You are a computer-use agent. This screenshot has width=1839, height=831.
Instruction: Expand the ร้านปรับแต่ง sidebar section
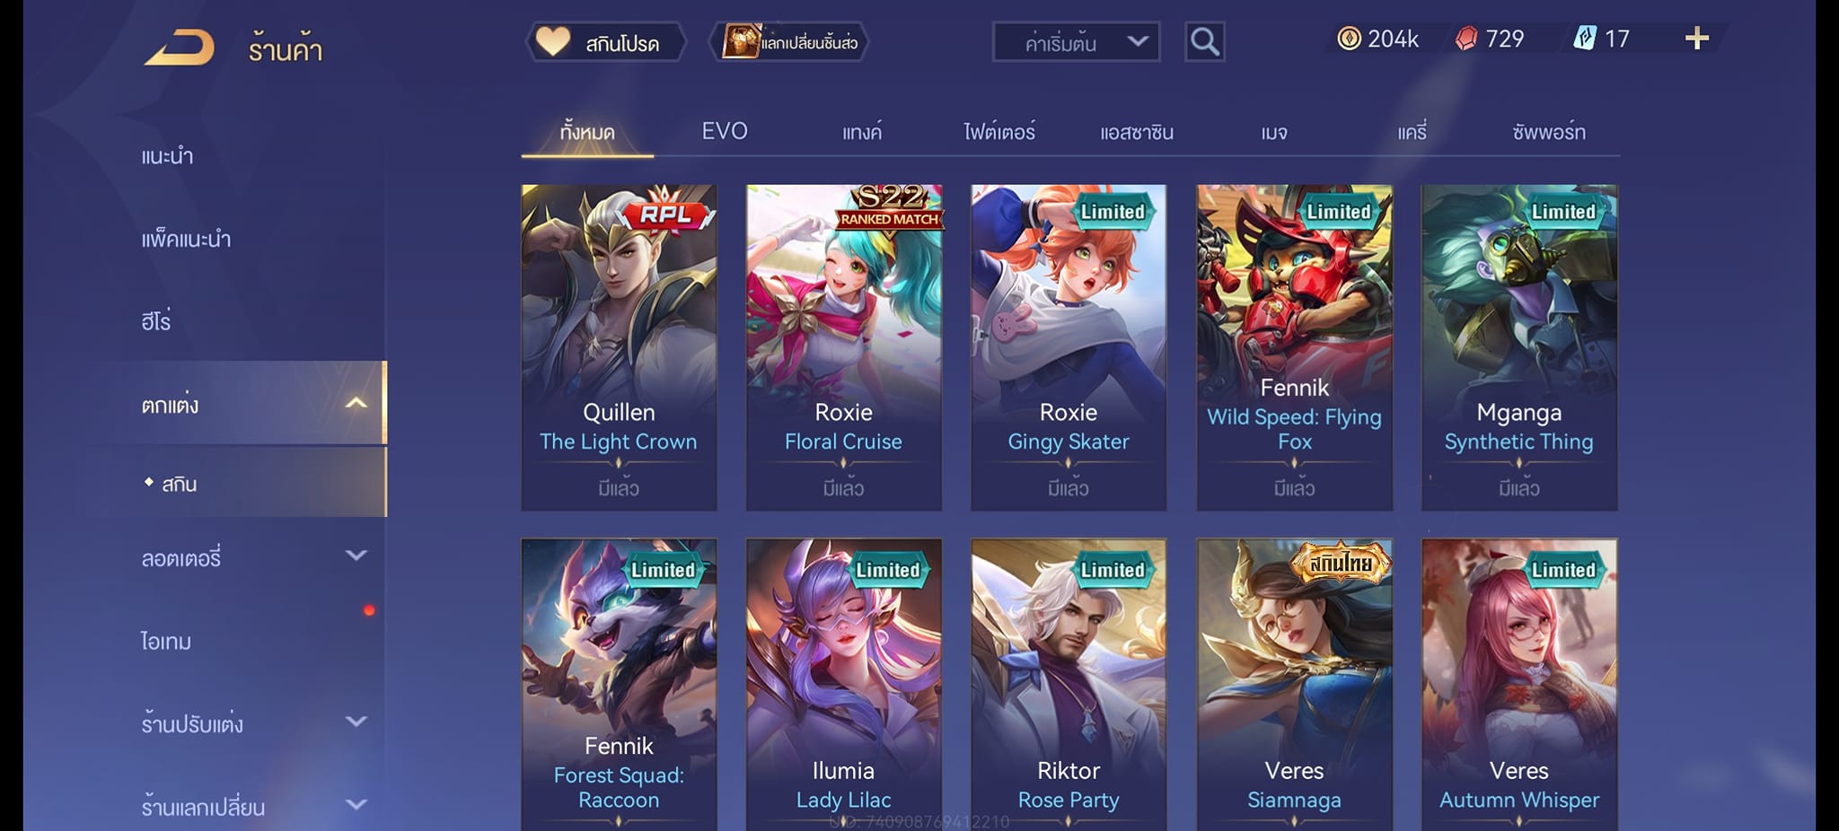pos(356,722)
